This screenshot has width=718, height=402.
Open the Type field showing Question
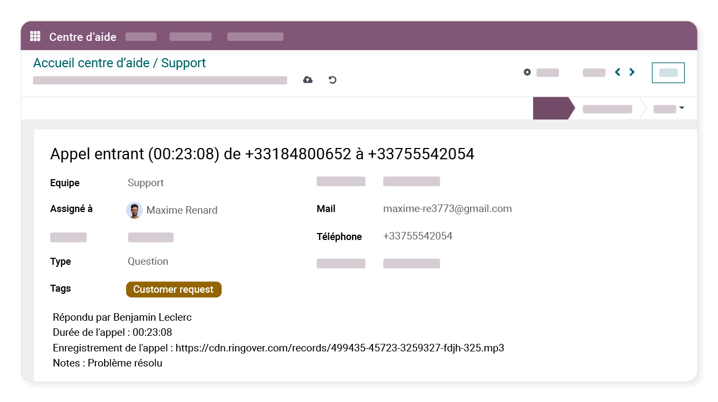pyautogui.click(x=148, y=262)
